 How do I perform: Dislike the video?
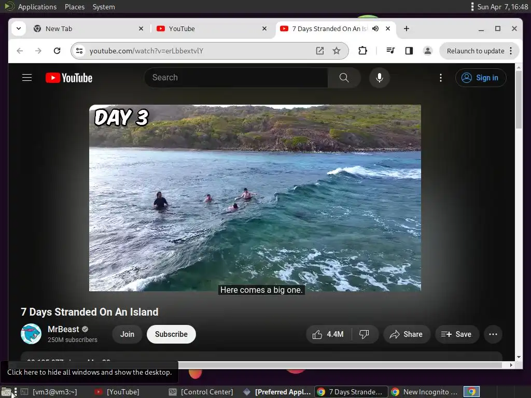(x=365, y=334)
